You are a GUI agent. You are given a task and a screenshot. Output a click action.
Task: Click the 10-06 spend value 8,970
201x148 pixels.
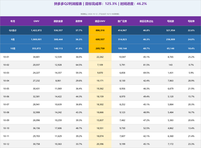coord(122,96)
